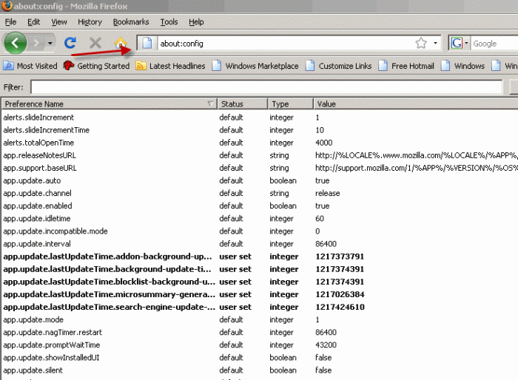The height and width of the screenshot is (380, 518).
Task: Open the Getting Started bookmark
Action: click(x=96, y=66)
